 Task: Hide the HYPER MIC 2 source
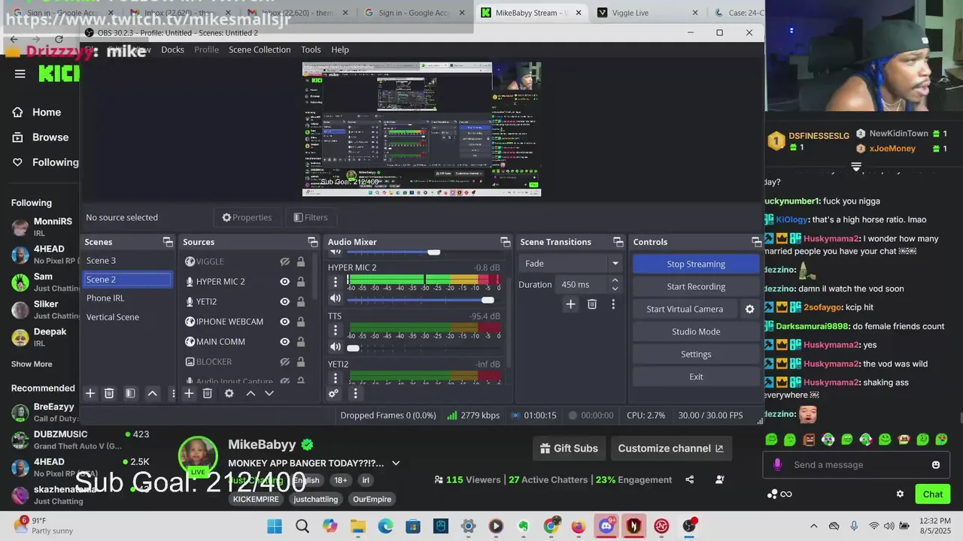284,282
